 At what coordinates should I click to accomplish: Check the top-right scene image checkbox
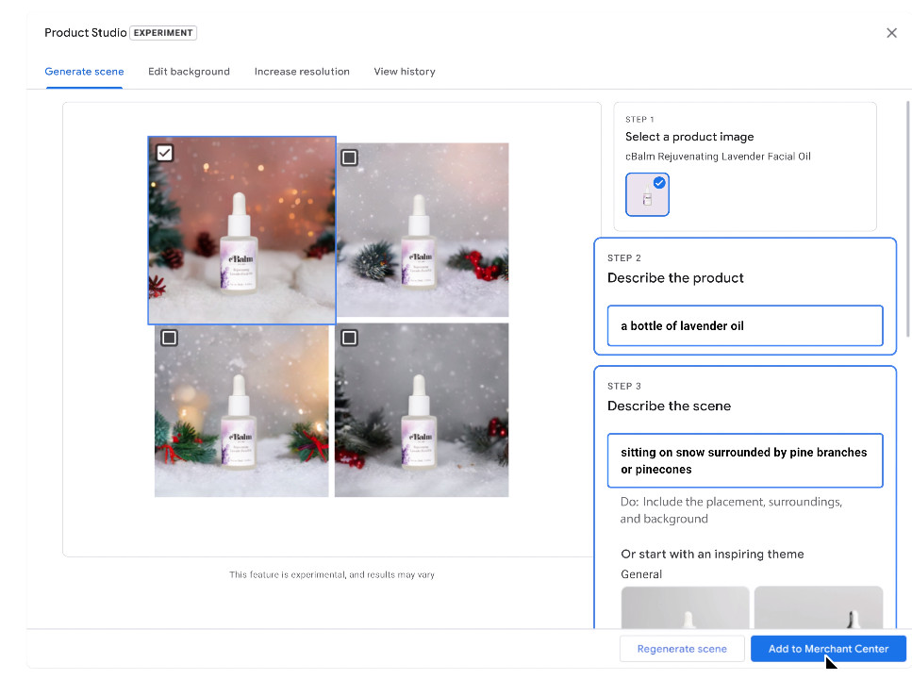[x=349, y=158]
